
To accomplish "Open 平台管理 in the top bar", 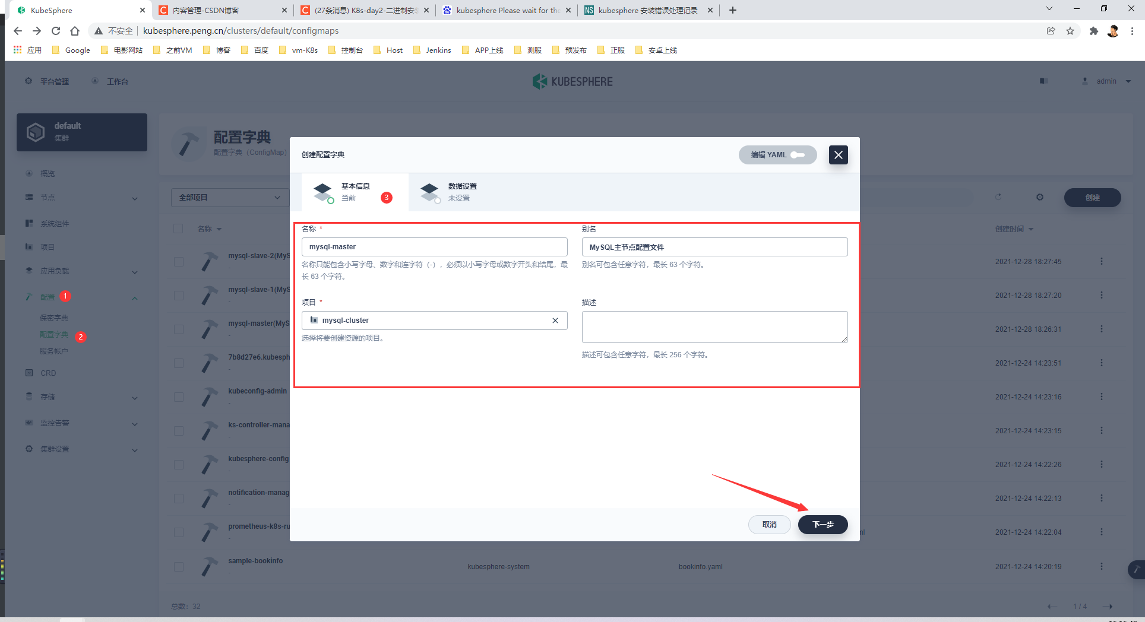I will pyautogui.click(x=48, y=81).
